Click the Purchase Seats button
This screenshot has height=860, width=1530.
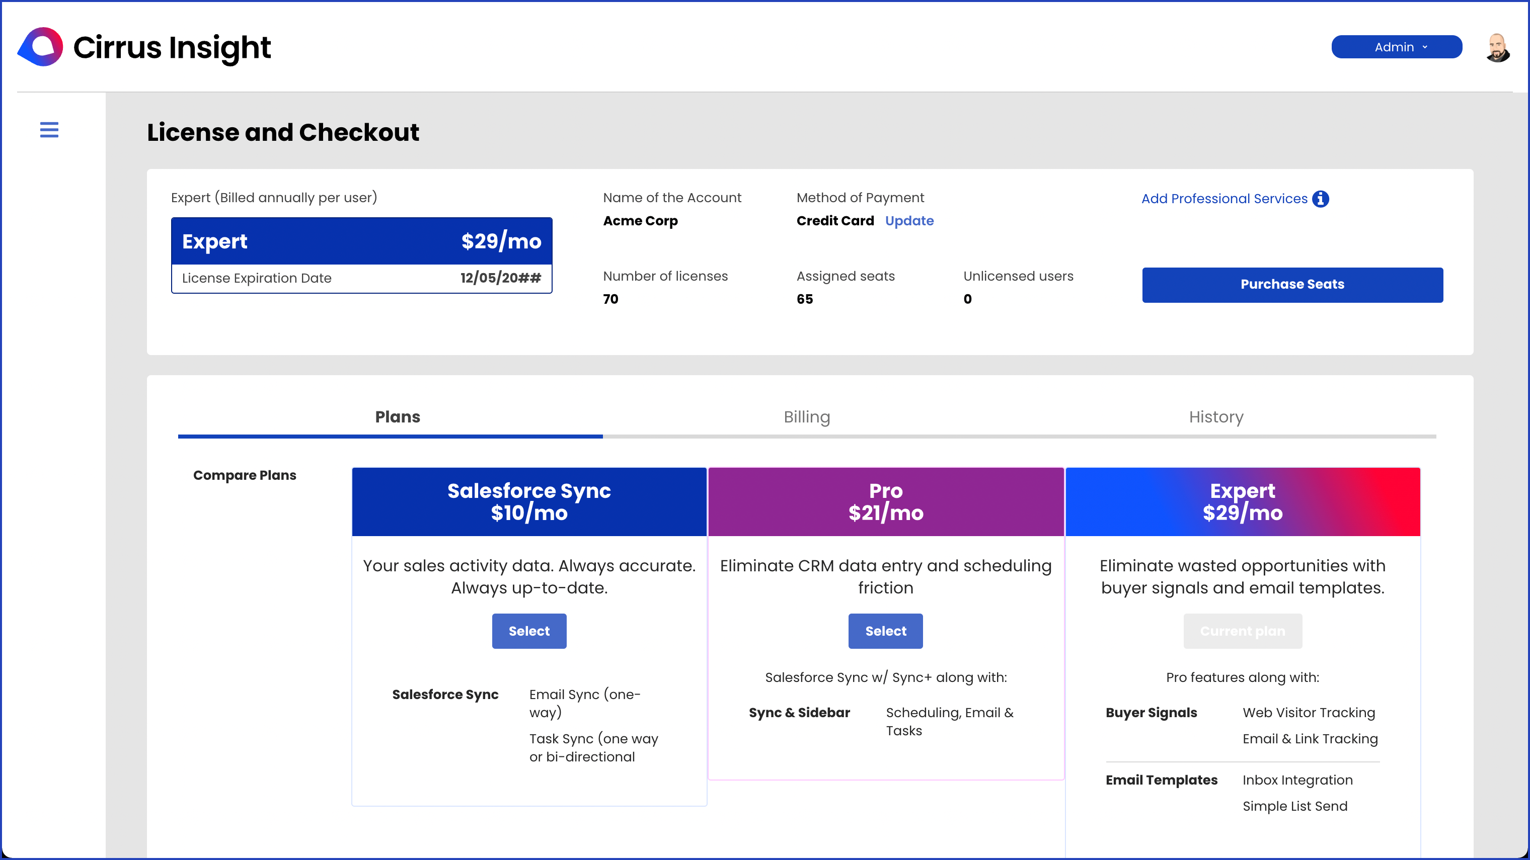pyautogui.click(x=1292, y=285)
